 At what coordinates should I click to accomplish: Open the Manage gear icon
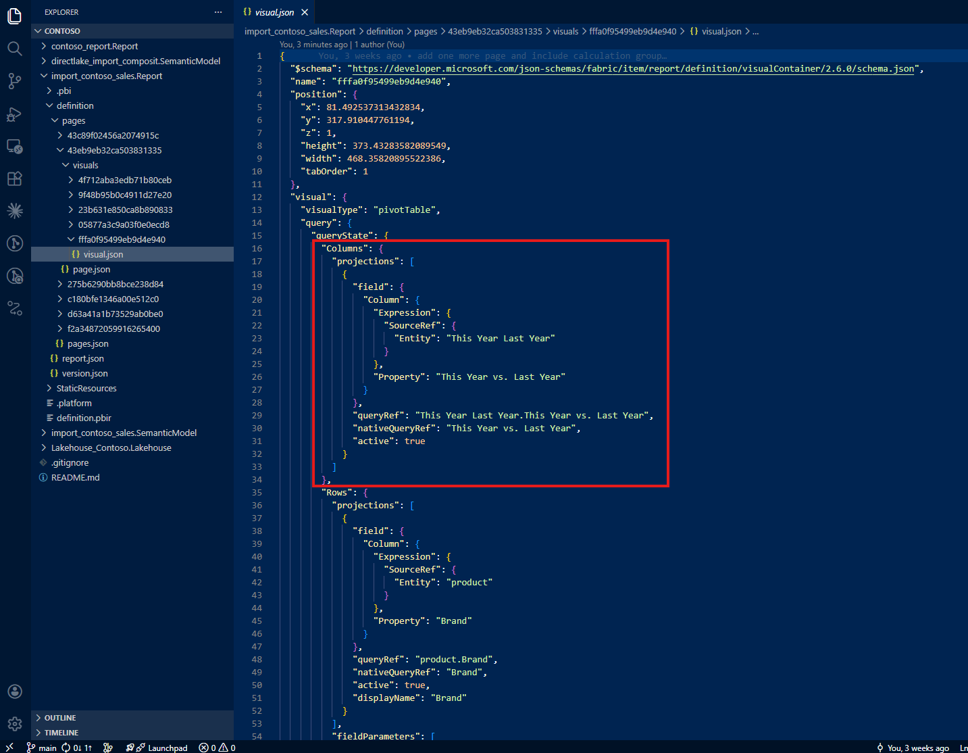click(15, 724)
